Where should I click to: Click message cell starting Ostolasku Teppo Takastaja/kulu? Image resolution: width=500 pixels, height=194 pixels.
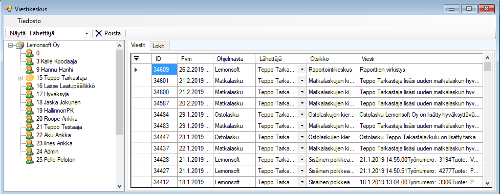coord(421,137)
